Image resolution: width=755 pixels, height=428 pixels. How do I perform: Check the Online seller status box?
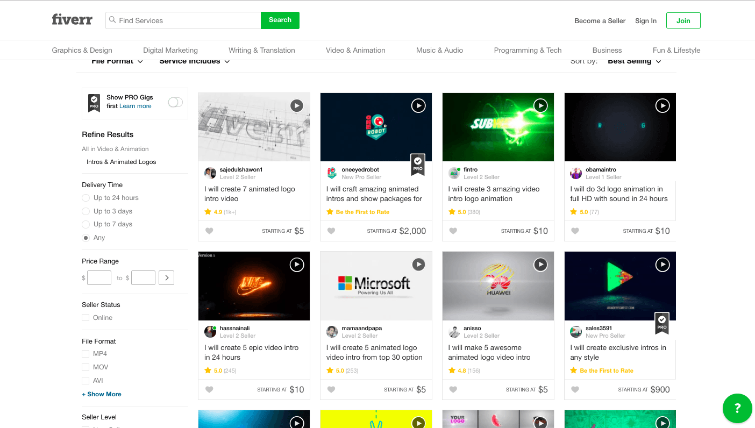point(86,318)
